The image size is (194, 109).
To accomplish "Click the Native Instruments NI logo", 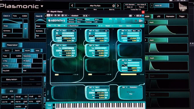I will point(141,21).
